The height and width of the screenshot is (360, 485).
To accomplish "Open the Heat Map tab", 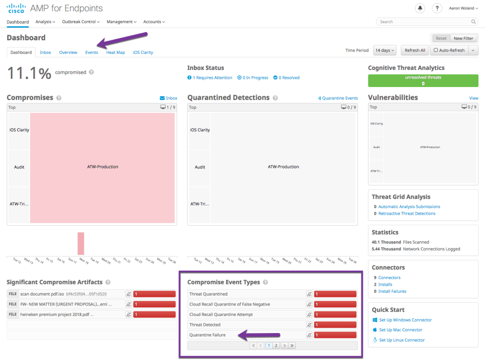I will point(116,53).
